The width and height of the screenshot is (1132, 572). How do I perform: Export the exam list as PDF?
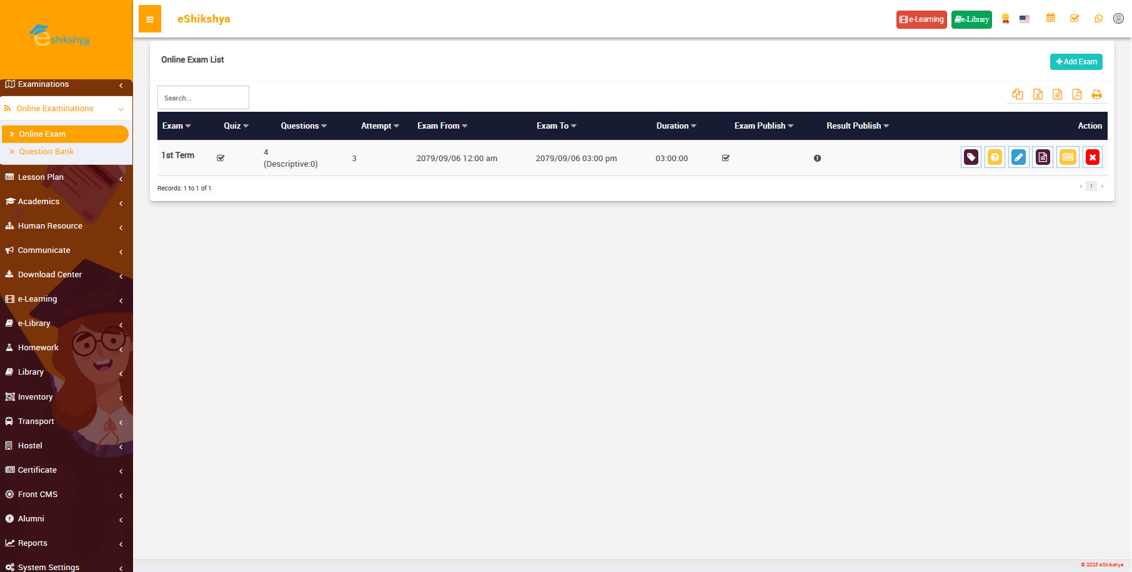(x=1077, y=94)
